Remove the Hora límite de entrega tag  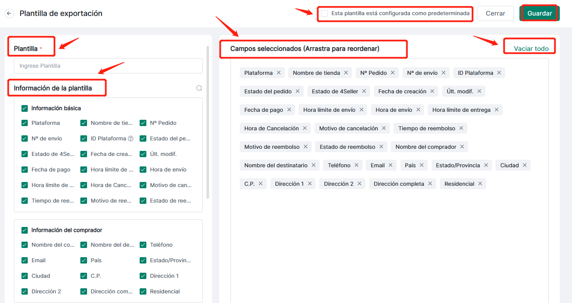[496, 110]
